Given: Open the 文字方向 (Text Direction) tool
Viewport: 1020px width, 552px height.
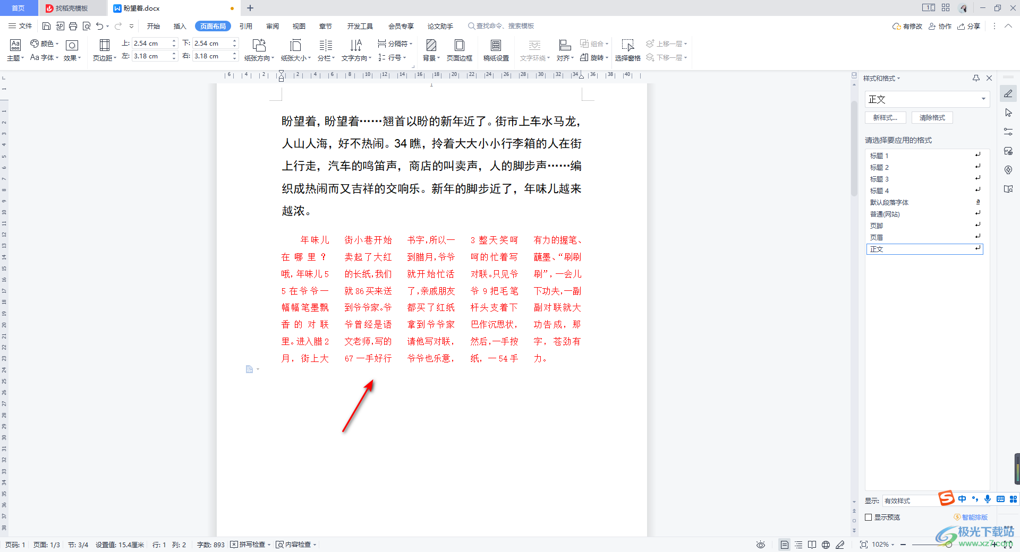Looking at the screenshot, I should point(356,50).
